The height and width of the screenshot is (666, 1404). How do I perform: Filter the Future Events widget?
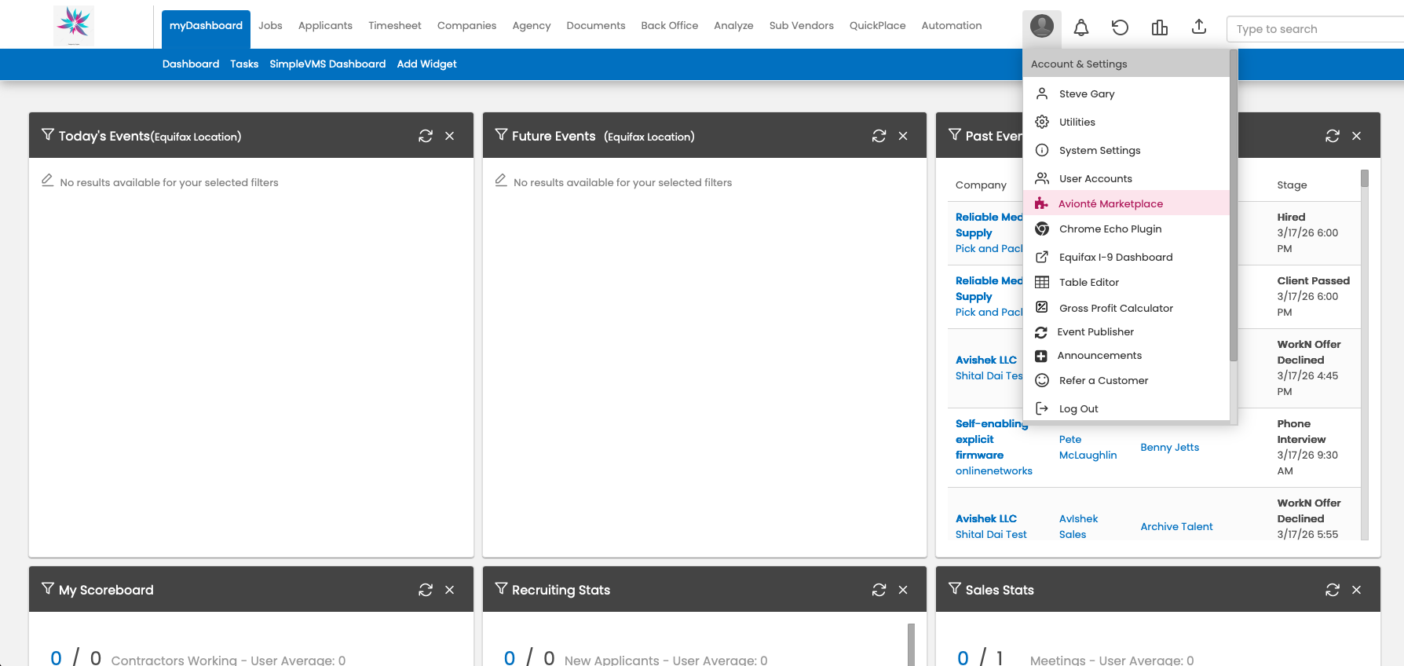pos(501,135)
